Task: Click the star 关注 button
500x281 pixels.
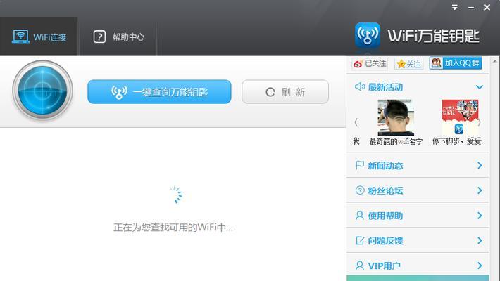Action: click(x=408, y=64)
